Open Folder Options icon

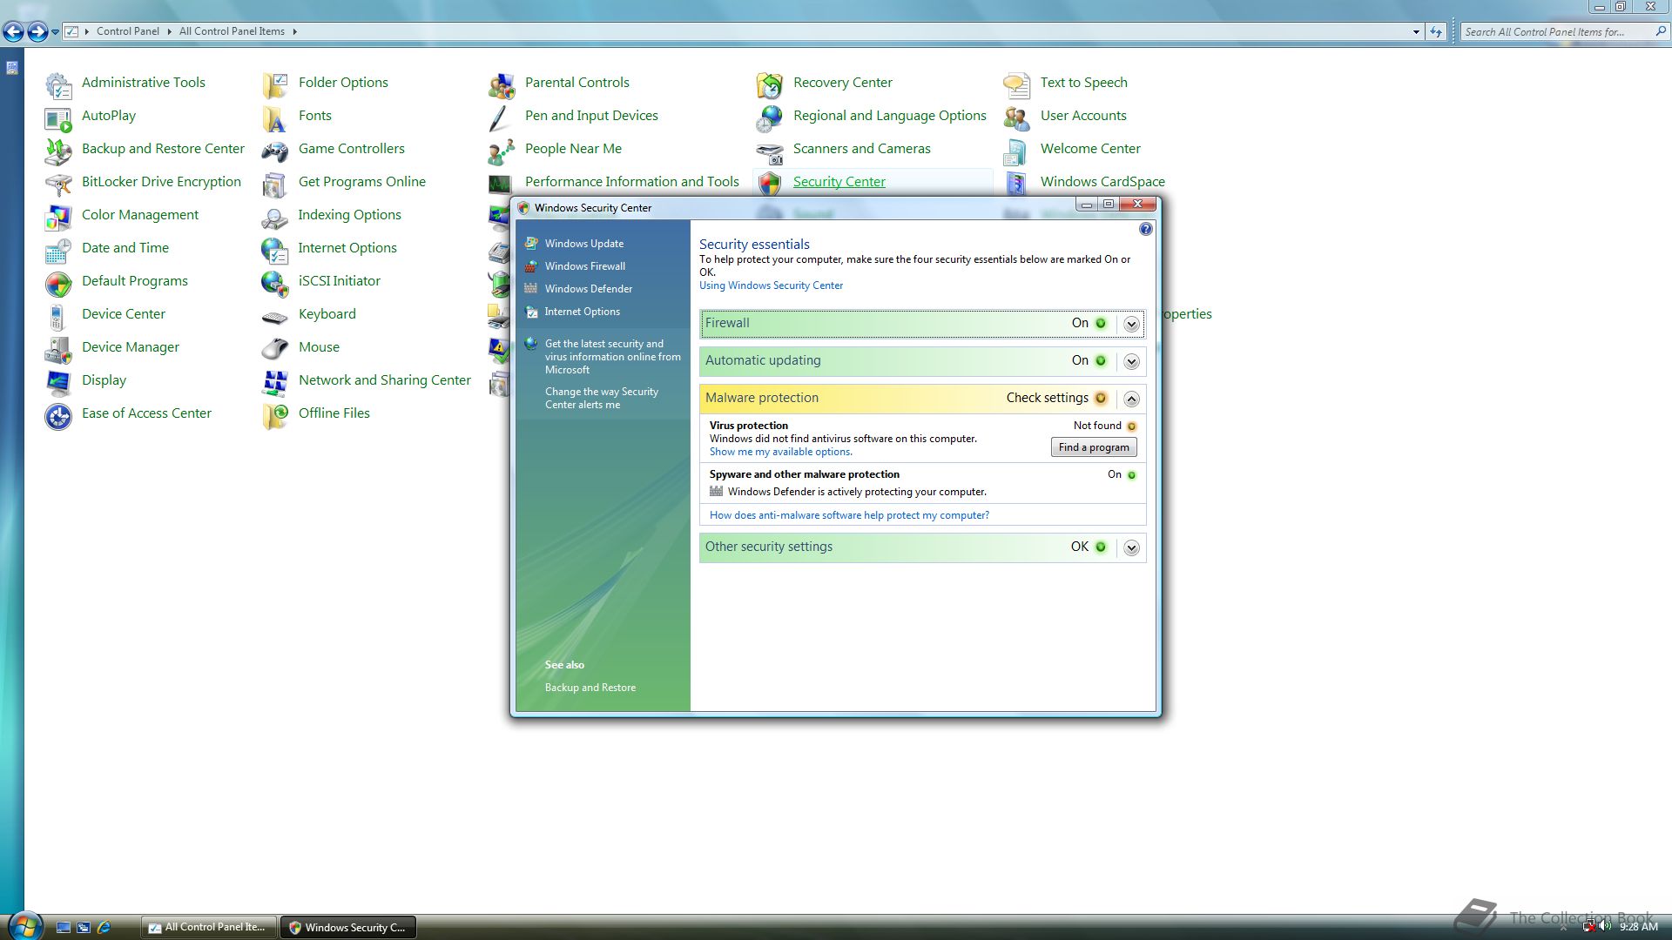[275, 84]
